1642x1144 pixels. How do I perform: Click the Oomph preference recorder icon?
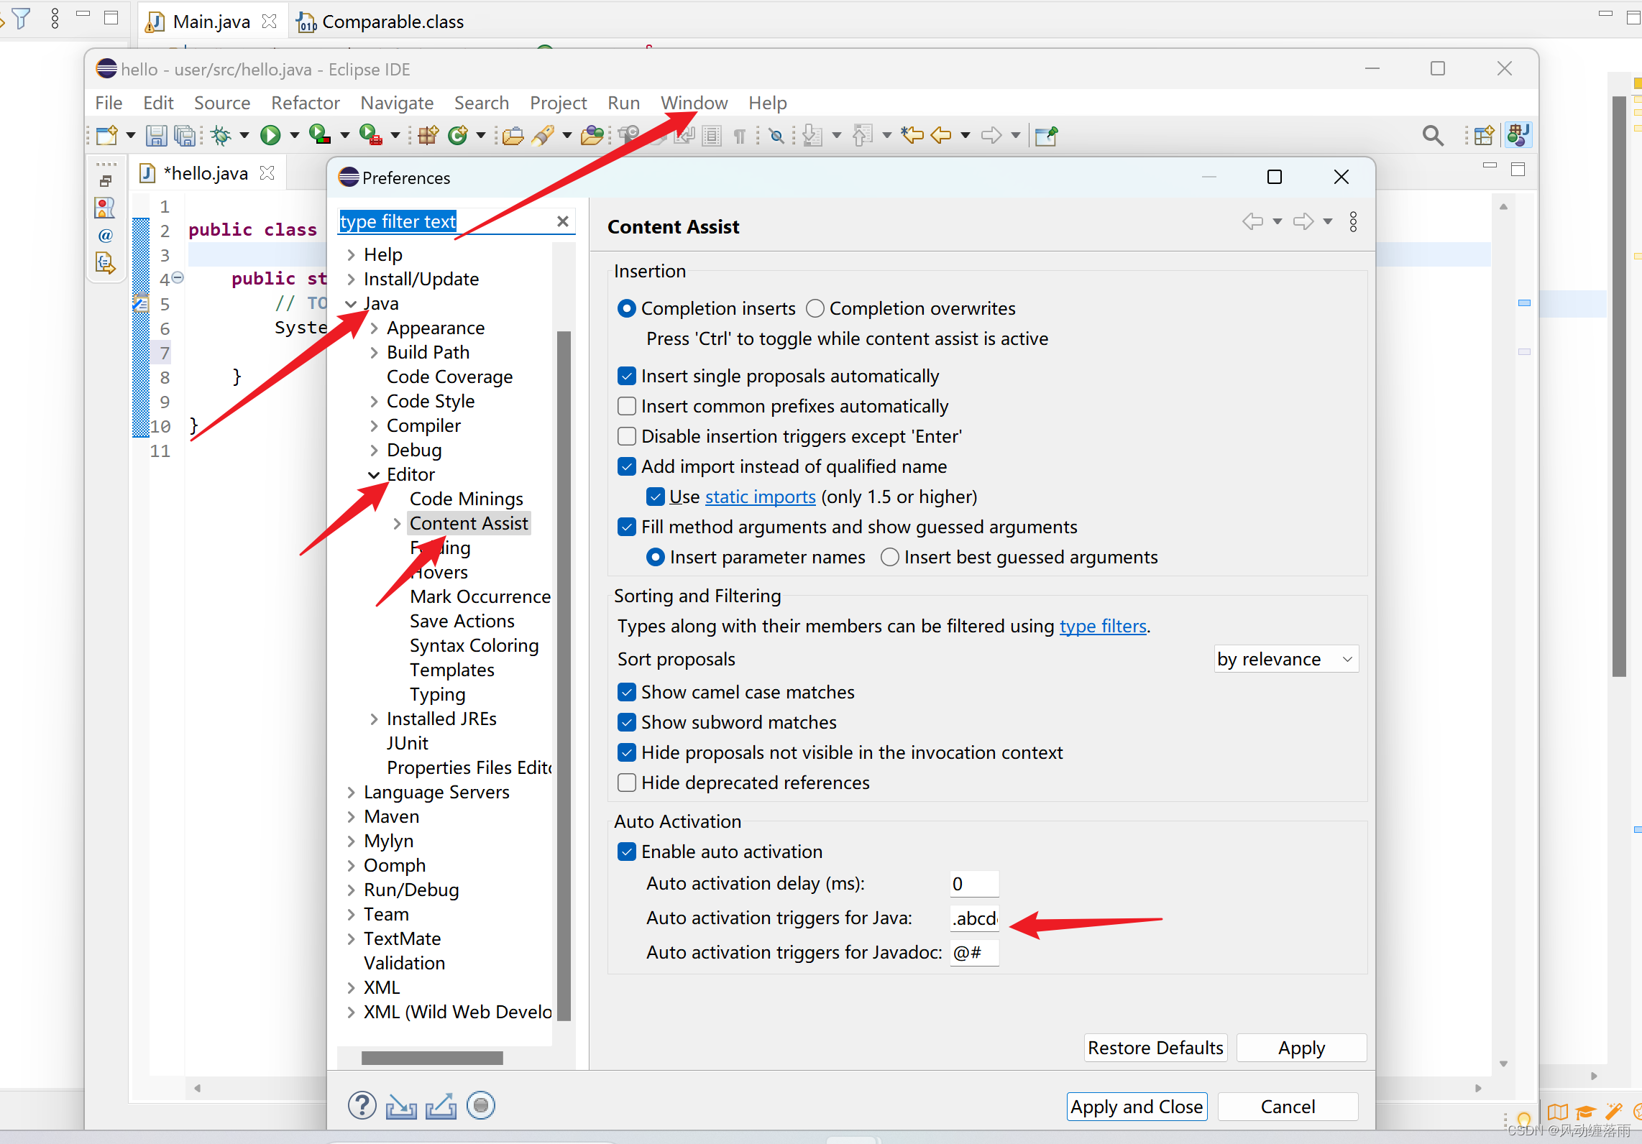click(x=481, y=1105)
